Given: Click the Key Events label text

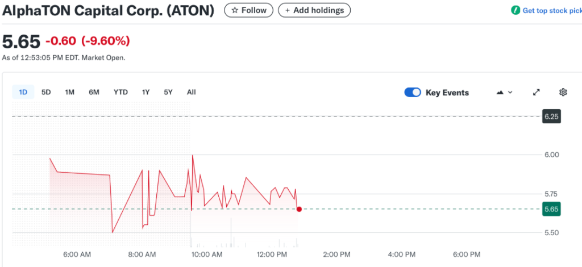Looking at the screenshot, I should 447,93.
